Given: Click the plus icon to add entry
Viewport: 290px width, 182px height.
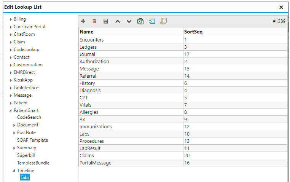Looking at the screenshot, I should (x=83, y=21).
